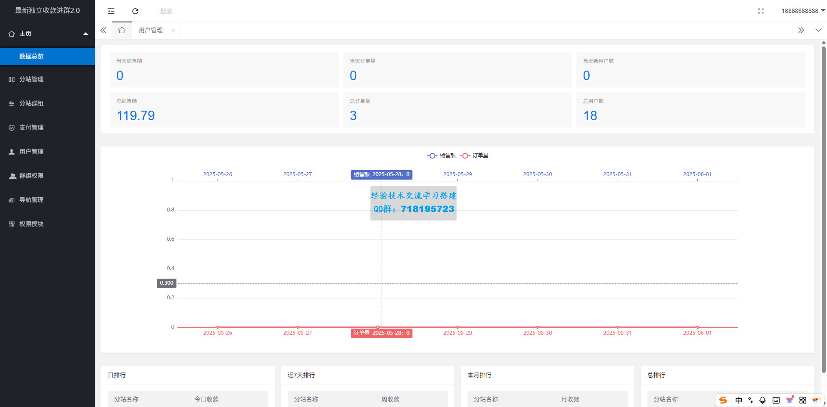The width and height of the screenshot is (827, 407).
Task: Click the 总用户数 value 18
Action: 590,115
